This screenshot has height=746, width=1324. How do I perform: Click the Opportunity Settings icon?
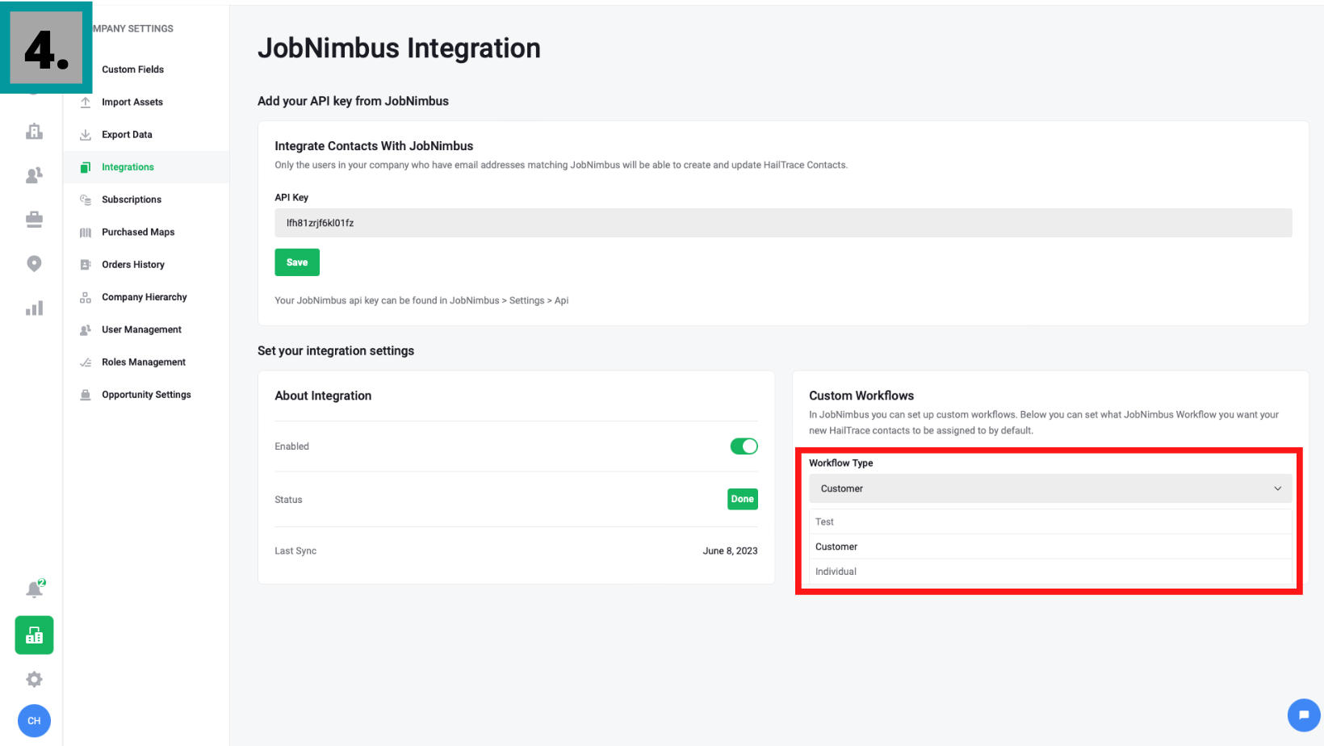pos(86,395)
